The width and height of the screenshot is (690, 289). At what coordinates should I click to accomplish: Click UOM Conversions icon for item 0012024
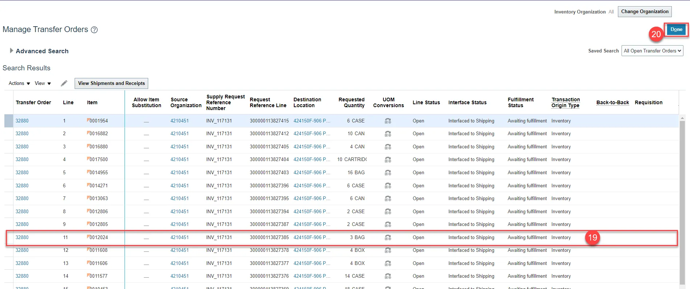(x=388, y=238)
